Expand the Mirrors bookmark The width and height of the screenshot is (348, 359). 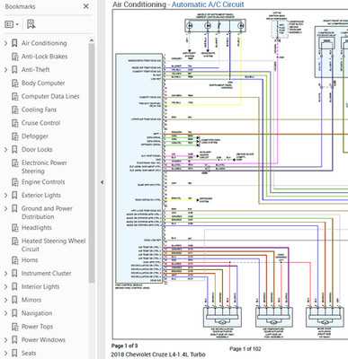(5, 300)
